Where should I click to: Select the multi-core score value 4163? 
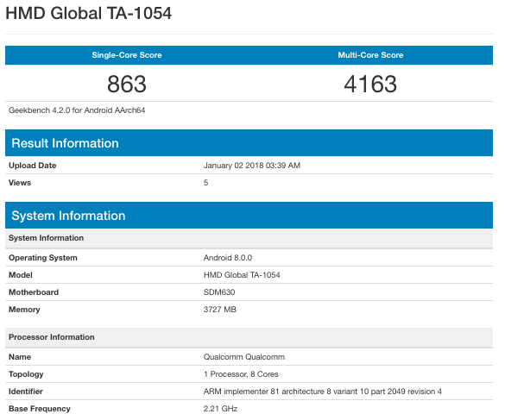click(x=370, y=84)
